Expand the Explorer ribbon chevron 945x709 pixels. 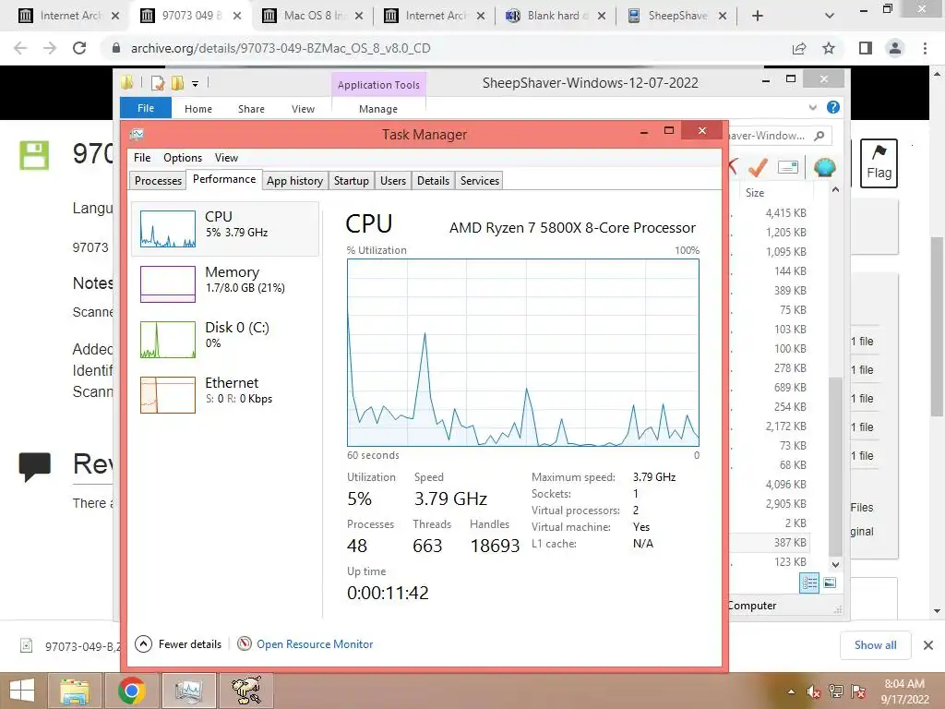click(813, 107)
